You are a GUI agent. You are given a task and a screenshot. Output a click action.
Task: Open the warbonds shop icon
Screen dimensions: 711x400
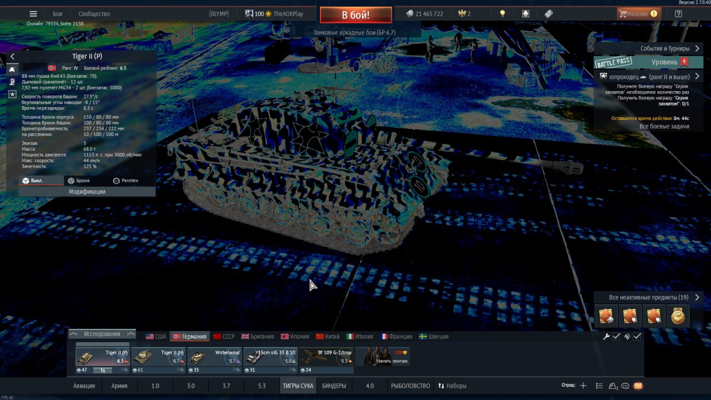(x=525, y=14)
